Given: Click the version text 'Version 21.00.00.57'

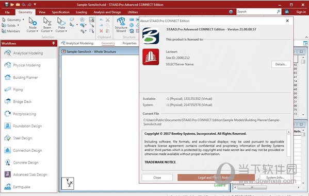Looking at the screenshot, I should coord(241,29).
